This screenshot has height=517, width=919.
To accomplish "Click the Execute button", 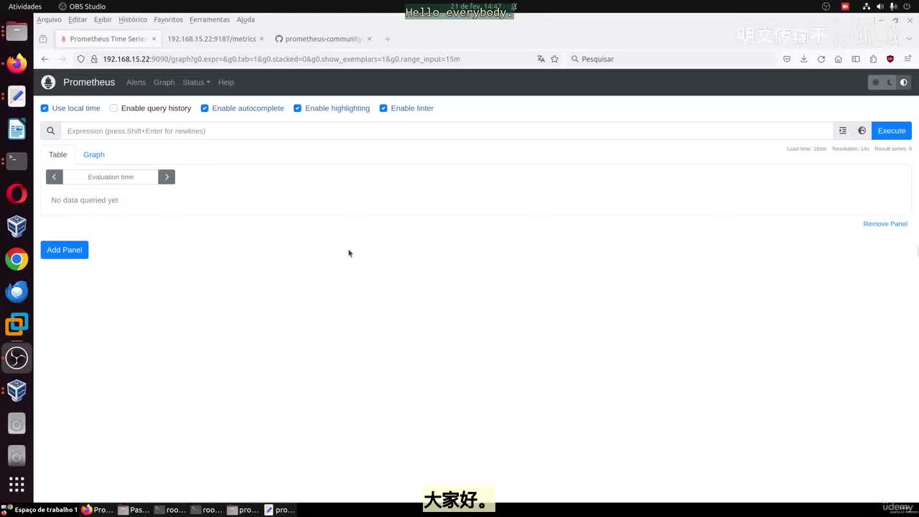I will coord(892,131).
